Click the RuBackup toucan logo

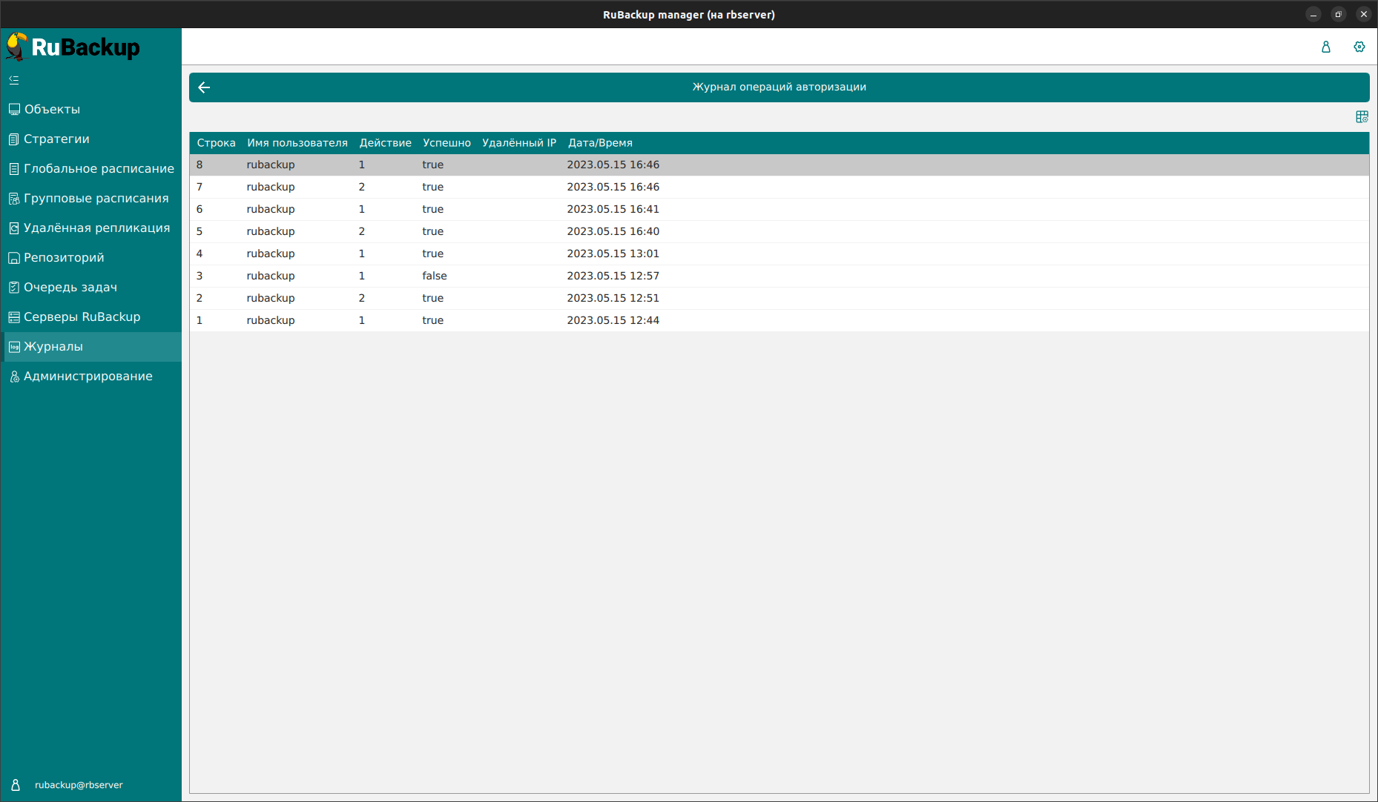(x=18, y=47)
